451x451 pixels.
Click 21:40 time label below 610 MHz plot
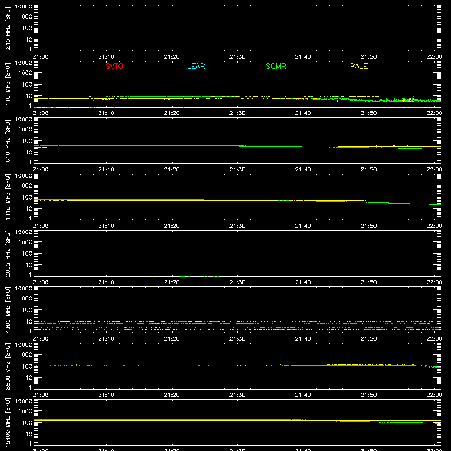tap(303, 170)
